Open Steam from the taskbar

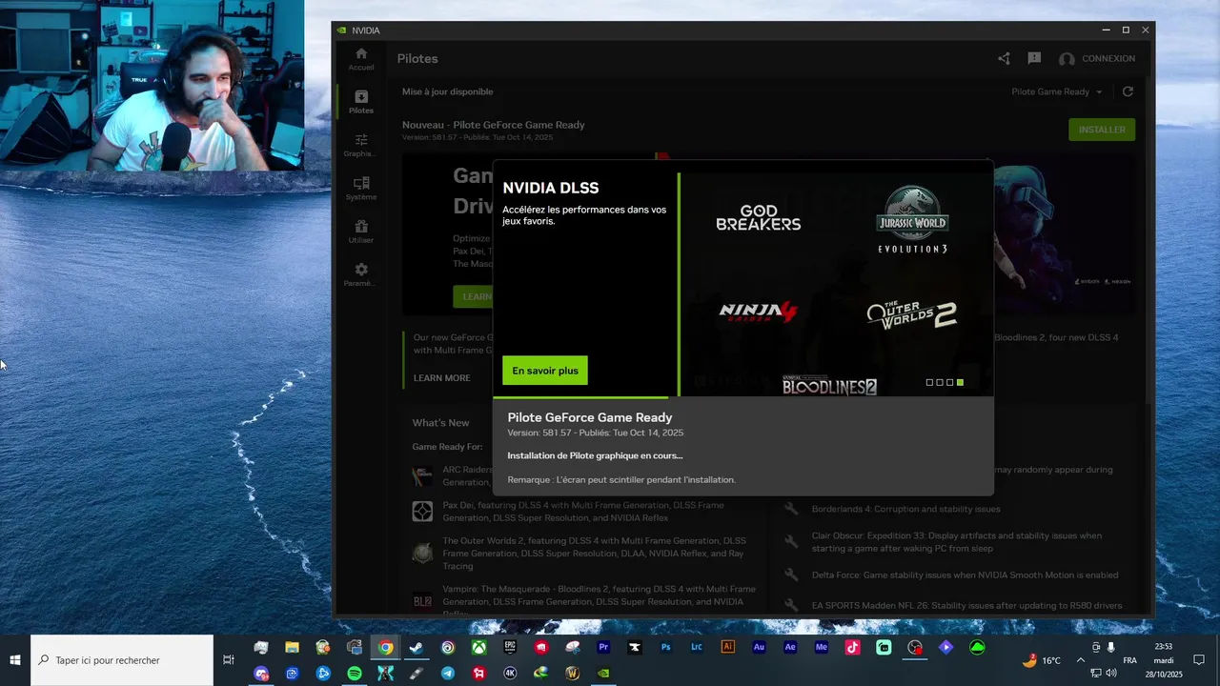[417, 648]
